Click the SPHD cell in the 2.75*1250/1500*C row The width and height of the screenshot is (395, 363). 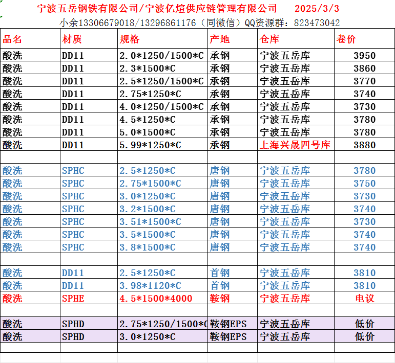pyautogui.click(x=89, y=324)
